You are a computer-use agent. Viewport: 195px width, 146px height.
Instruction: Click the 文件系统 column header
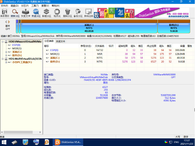(x=99, y=46)
